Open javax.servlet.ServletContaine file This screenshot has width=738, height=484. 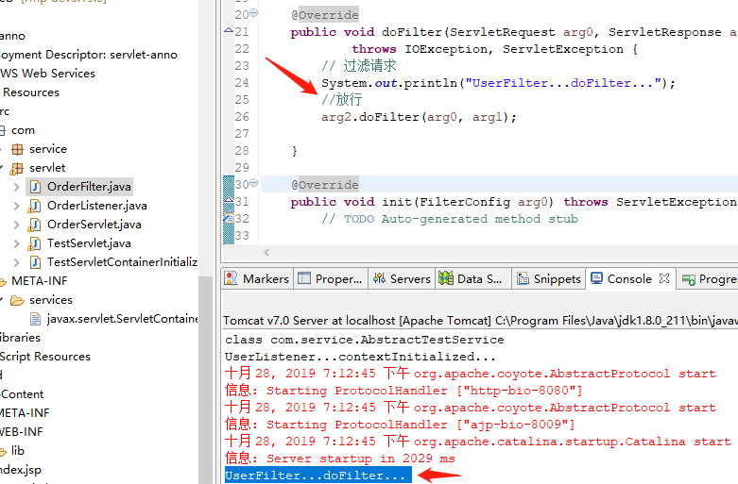pyautogui.click(x=123, y=319)
